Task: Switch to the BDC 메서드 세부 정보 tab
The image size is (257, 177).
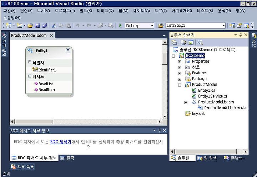Action: coord(34,158)
